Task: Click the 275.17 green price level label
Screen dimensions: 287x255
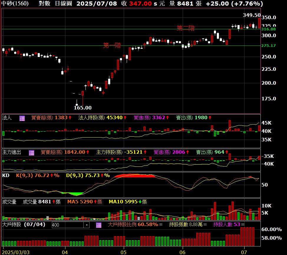Action: (268, 45)
